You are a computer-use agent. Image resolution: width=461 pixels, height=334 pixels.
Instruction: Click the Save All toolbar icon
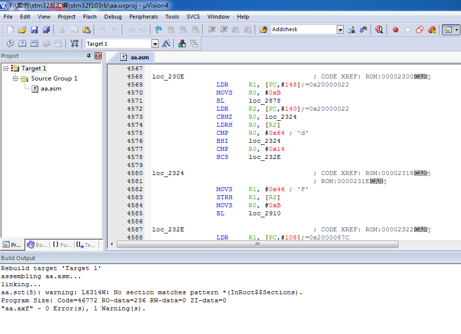point(46,30)
